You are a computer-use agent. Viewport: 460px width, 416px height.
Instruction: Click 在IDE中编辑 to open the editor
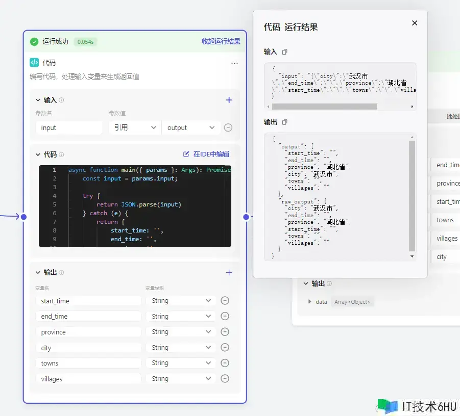(x=206, y=154)
